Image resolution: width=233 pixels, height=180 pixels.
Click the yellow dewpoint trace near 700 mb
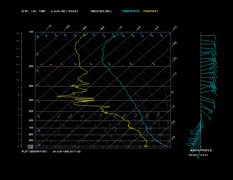tap(130, 128)
